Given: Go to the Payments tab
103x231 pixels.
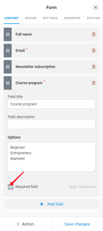Looking at the screenshot, I should click(72, 18).
